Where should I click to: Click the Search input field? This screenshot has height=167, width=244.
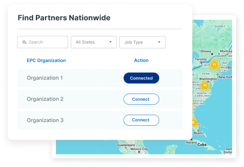(x=43, y=42)
